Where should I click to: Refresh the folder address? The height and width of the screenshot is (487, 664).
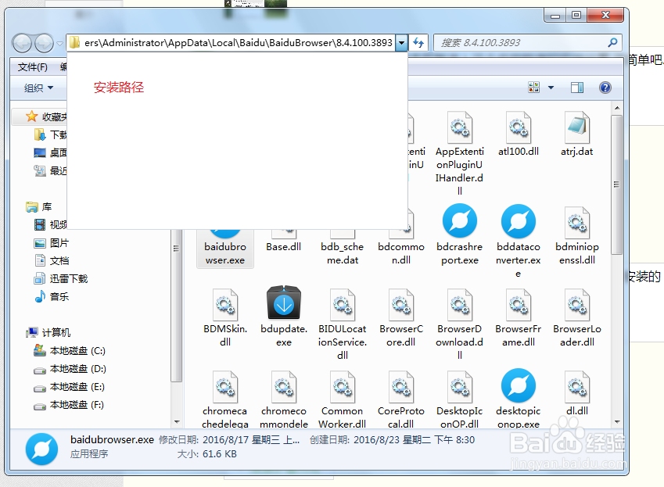(x=418, y=43)
